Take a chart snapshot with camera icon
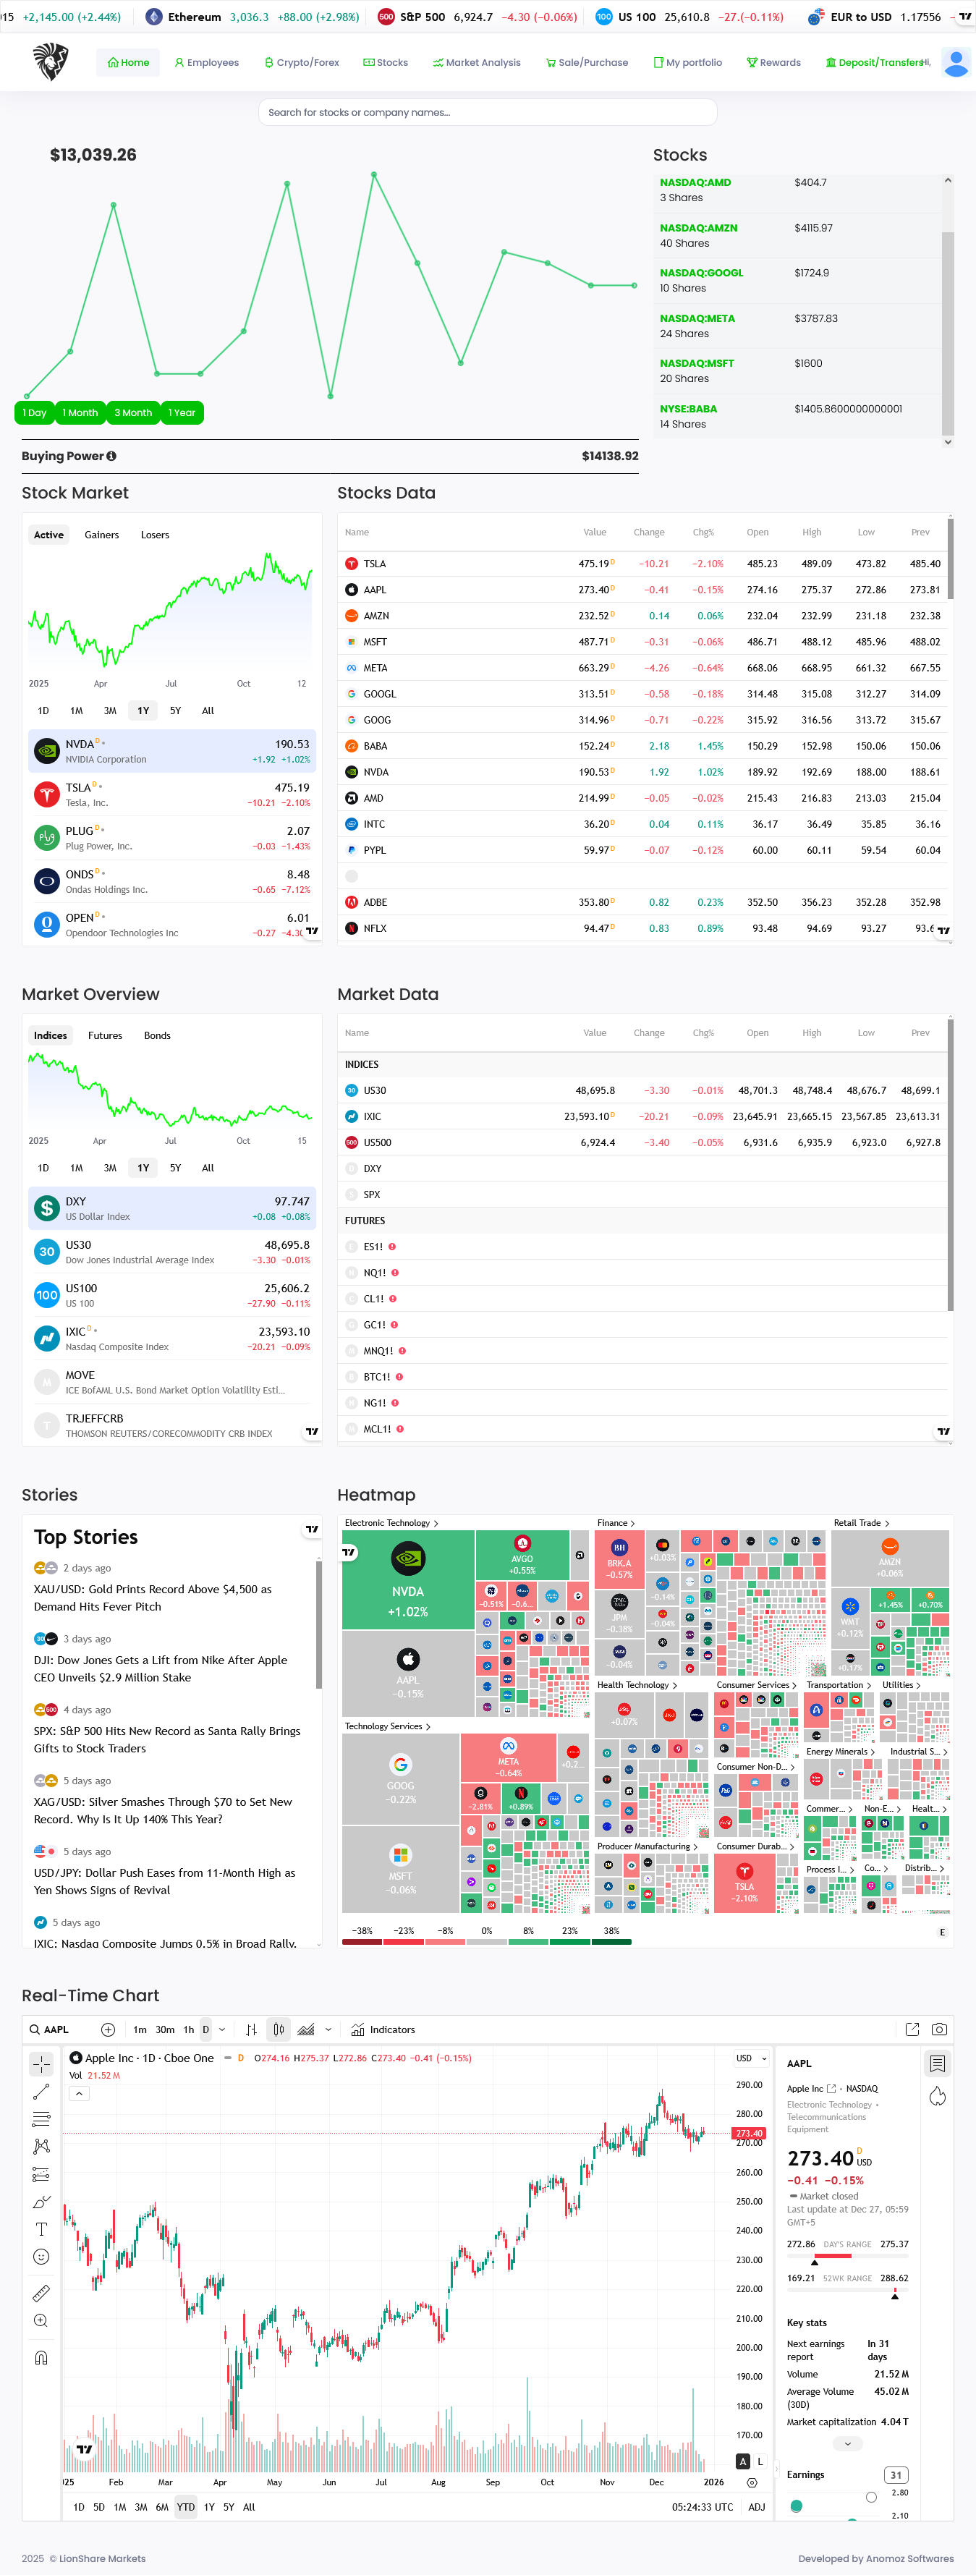This screenshot has height=2575, width=976. 939,2029
